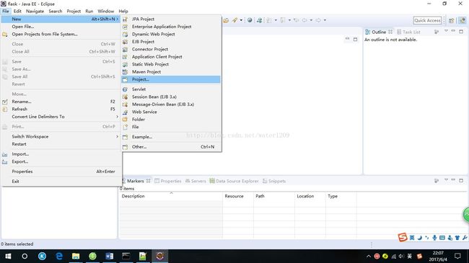Click the Session Bean icon
Viewport: 469px width, 263px height.
126,97
